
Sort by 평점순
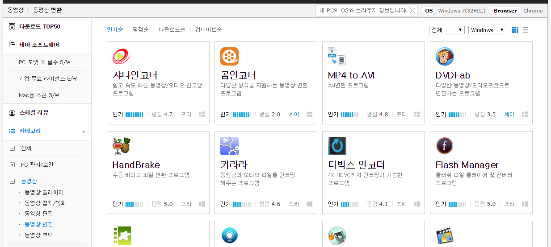140,30
